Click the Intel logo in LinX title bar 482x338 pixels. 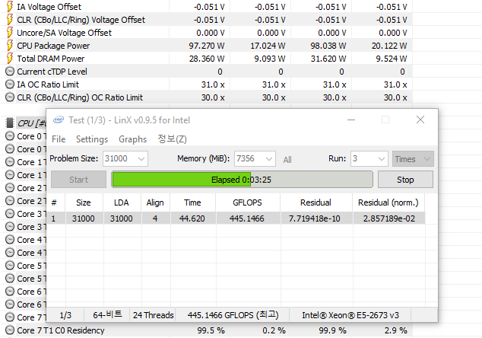tap(59, 120)
